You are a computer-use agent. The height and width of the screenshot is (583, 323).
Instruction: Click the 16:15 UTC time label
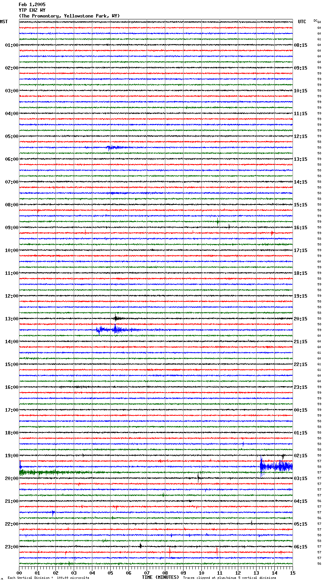tap(301, 228)
